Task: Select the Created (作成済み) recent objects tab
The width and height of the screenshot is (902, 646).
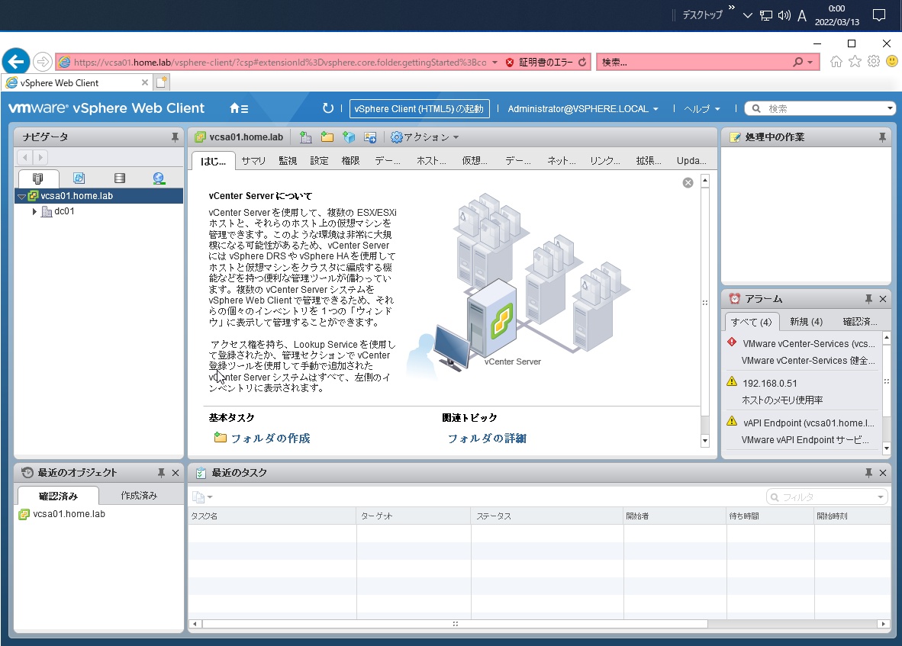Action: click(139, 496)
